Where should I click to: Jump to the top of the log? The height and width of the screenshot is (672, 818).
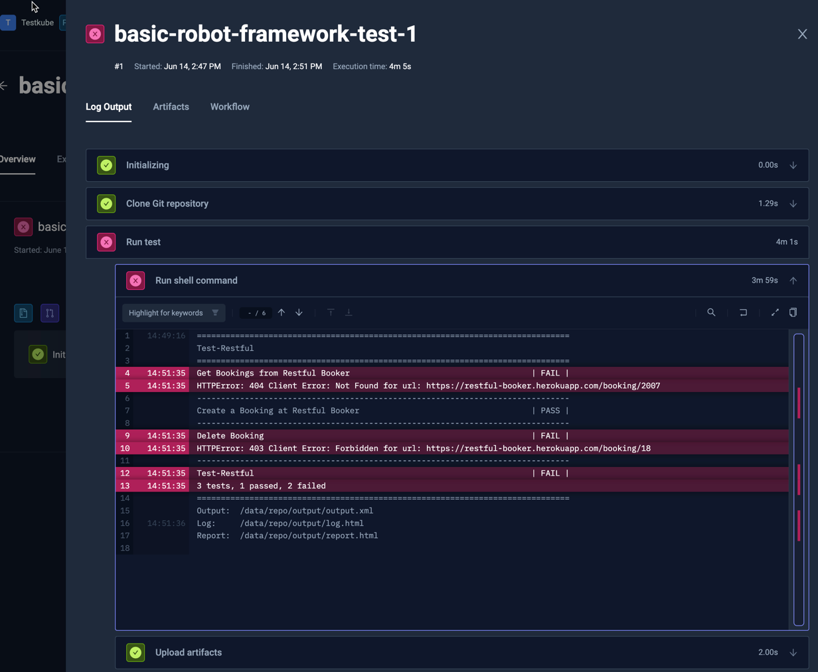point(331,312)
